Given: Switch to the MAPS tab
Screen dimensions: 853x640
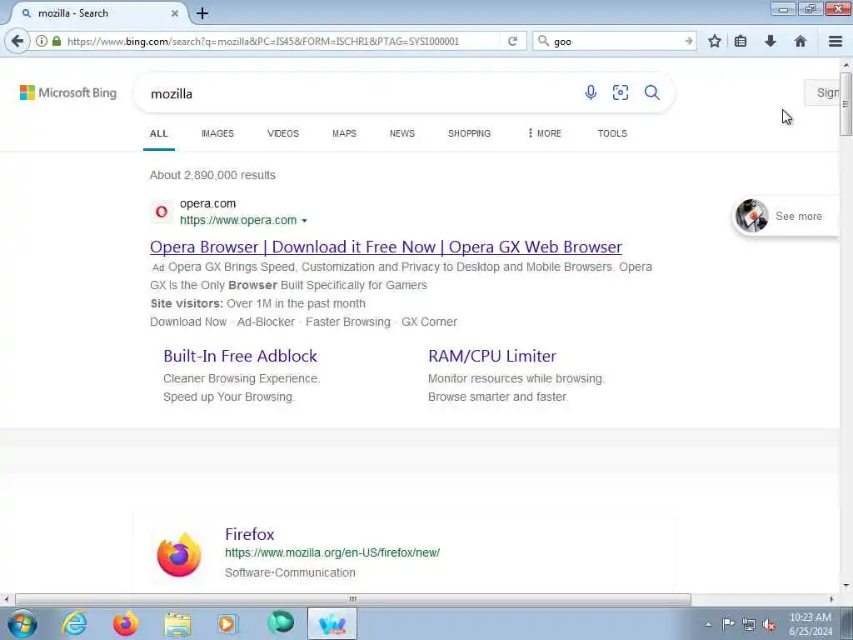Looking at the screenshot, I should pyautogui.click(x=344, y=133).
